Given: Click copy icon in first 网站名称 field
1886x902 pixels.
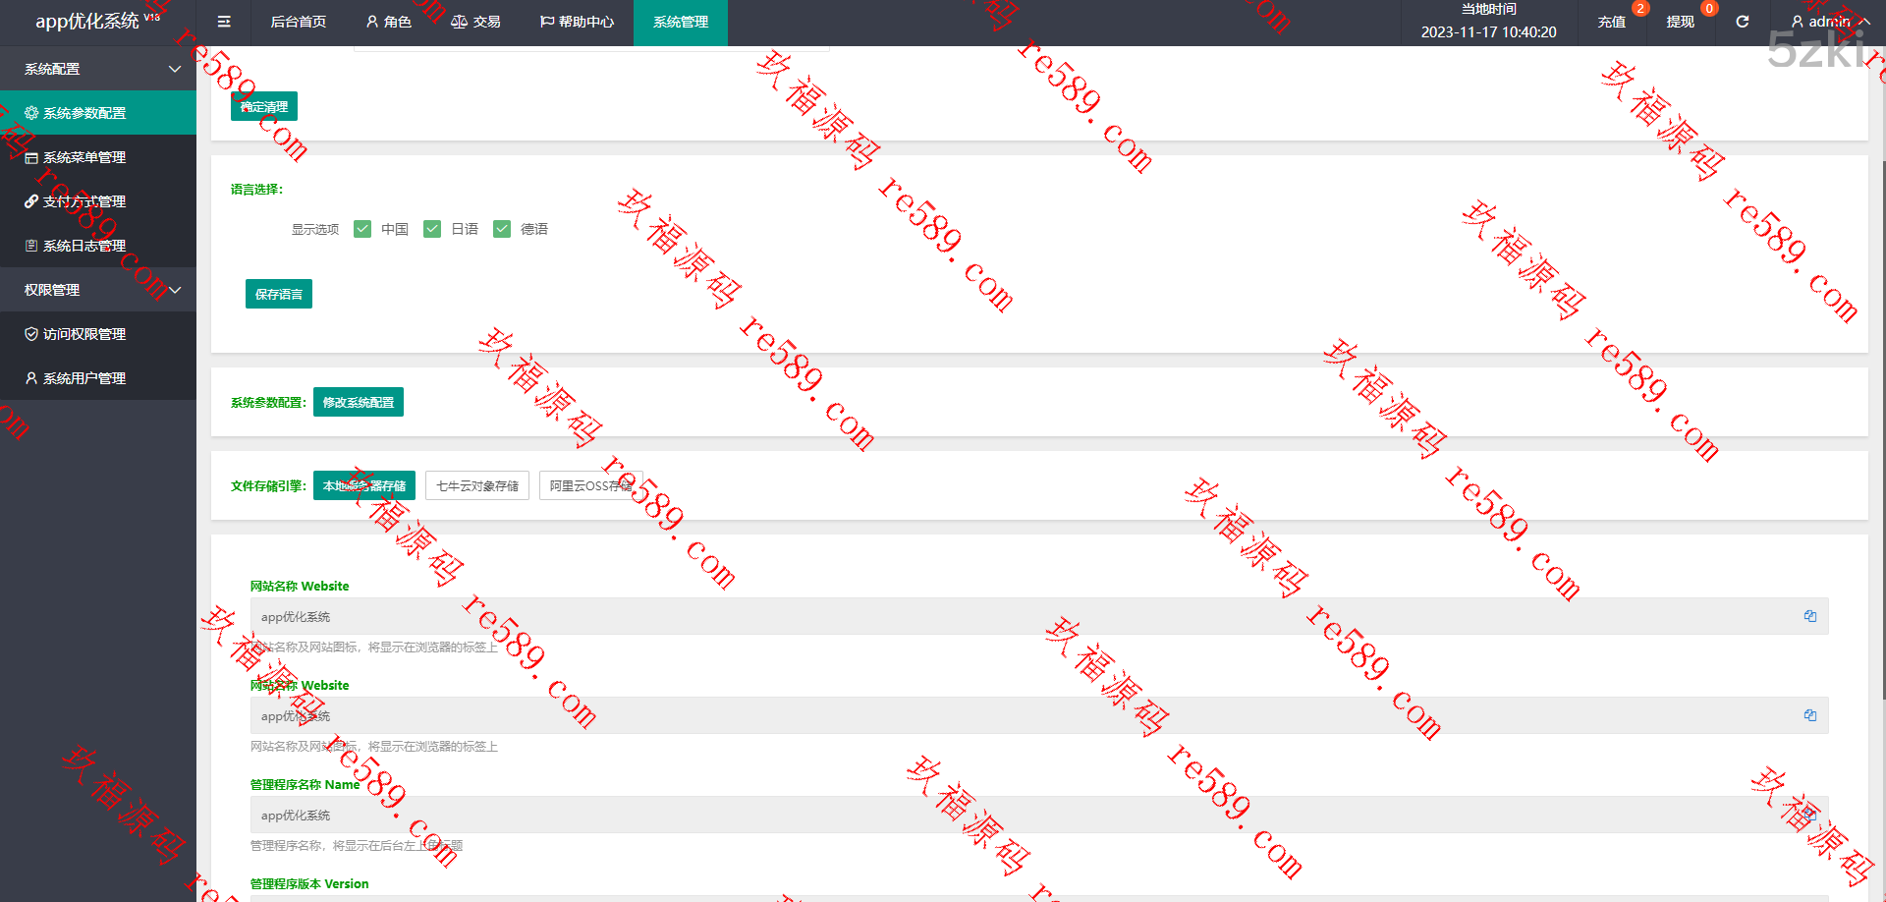Looking at the screenshot, I should coord(1809,616).
